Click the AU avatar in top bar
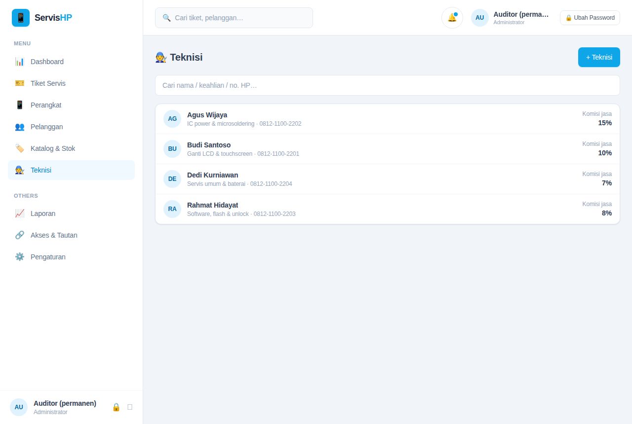The width and height of the screenshot is (632, 424). [480, 18]
